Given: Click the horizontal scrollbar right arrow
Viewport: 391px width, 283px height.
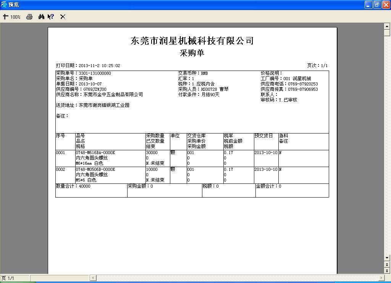Looking at the screenshot, I should pyautogui.click(x=381, y=278).
